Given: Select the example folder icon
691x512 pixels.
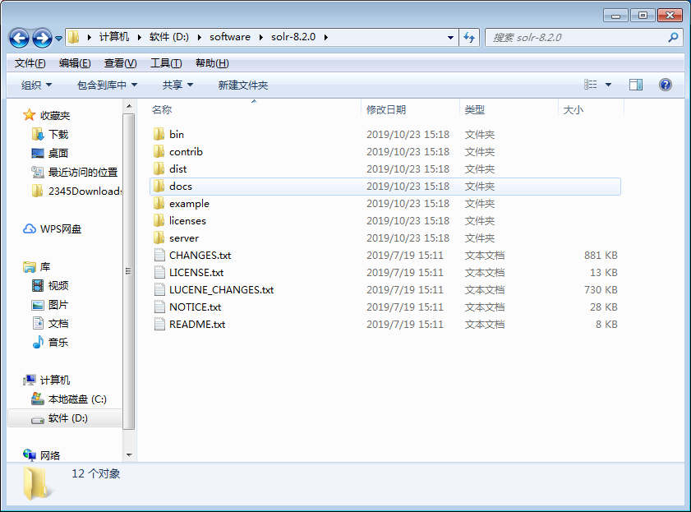Looking at the screenshot, I should click(x=159, y=204).
